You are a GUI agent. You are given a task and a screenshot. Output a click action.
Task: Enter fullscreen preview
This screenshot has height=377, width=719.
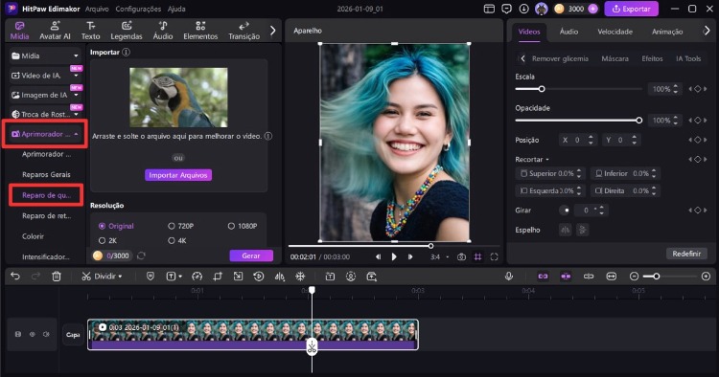pos(494,257)
